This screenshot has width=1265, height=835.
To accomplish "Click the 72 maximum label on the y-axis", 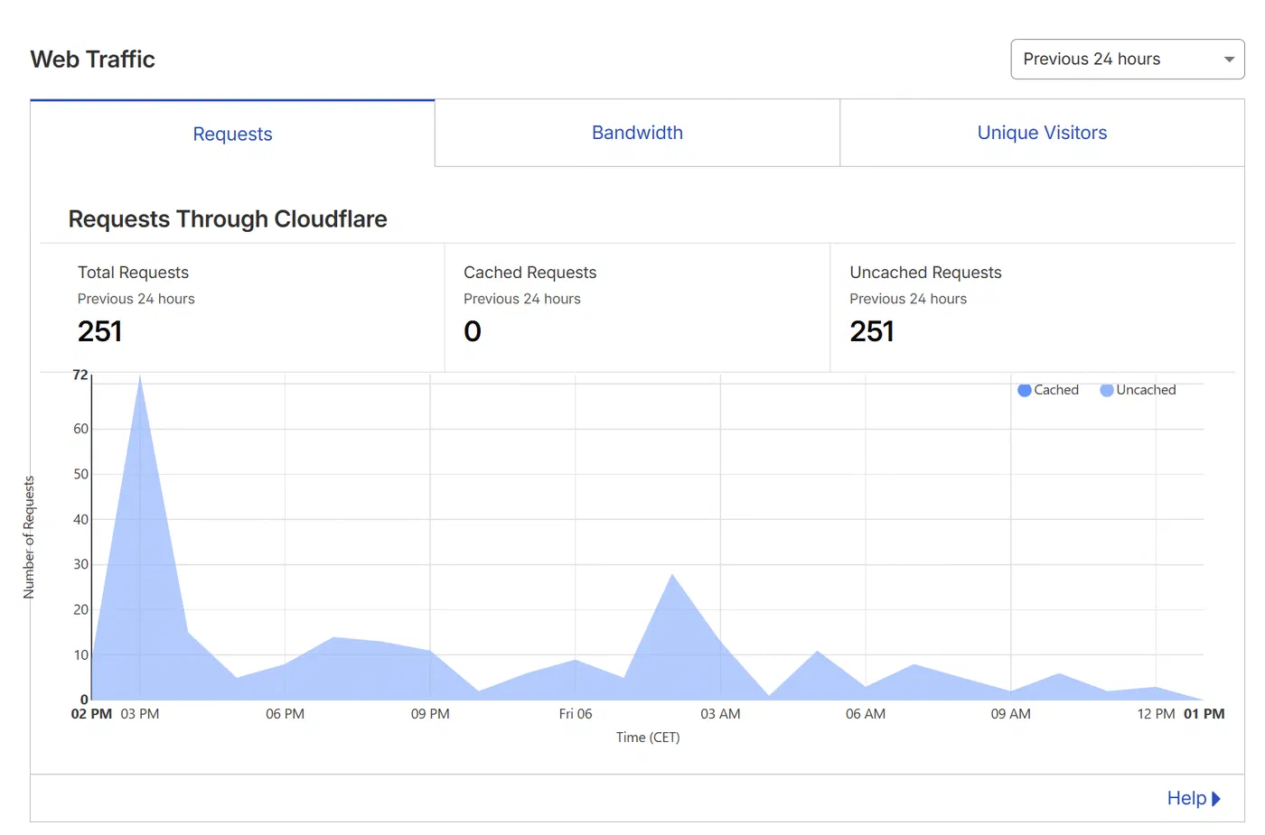I will click(80, 375).
